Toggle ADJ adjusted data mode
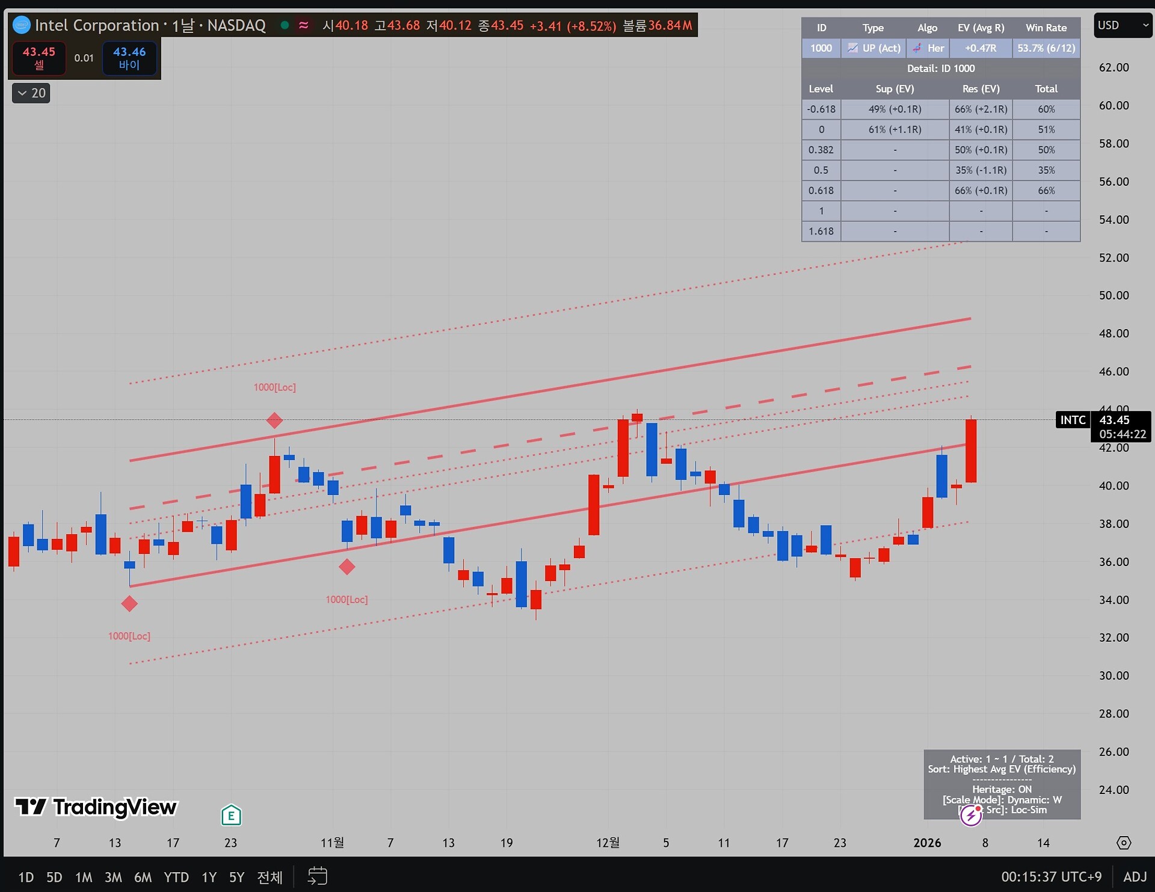 pos(1135,876)
